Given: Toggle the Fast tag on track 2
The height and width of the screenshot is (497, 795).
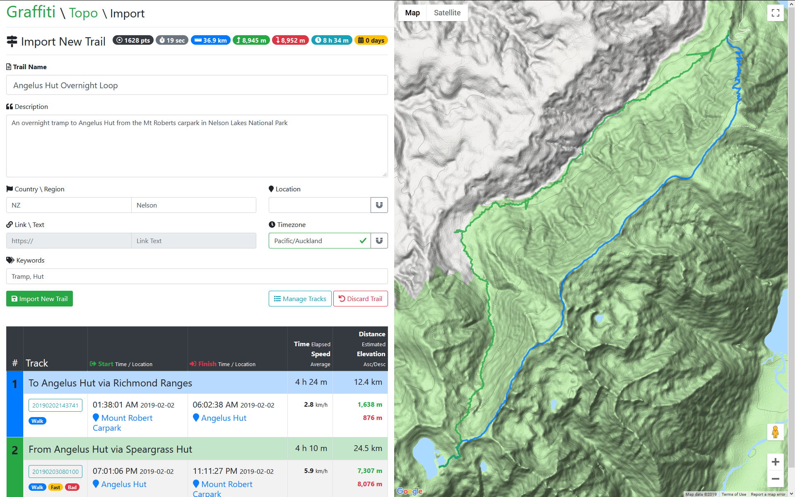Looking at the screenshot, I should (x=55, y=487).
